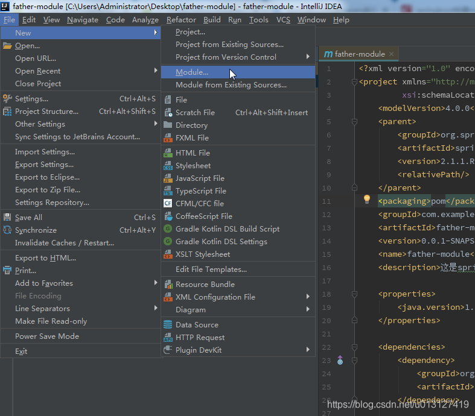Click the Gradle Kotlin DSL Build Script icon
Image resolution: width=475 pixels, height=416 pixels.
[168, 228]
